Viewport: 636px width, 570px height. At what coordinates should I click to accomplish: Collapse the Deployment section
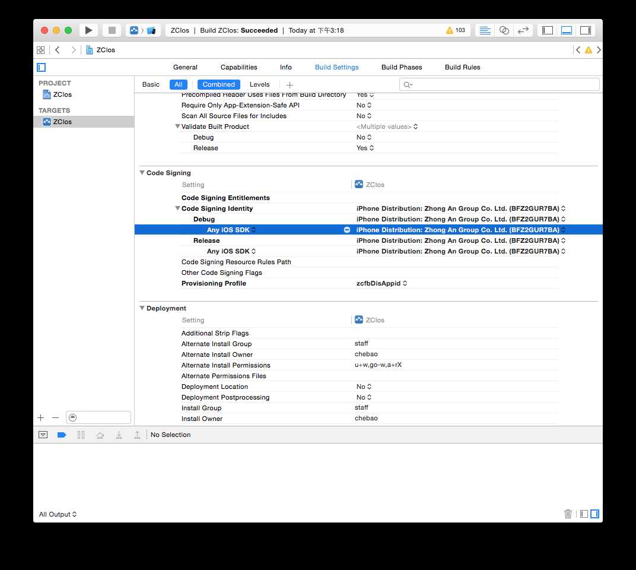[142, 308]
